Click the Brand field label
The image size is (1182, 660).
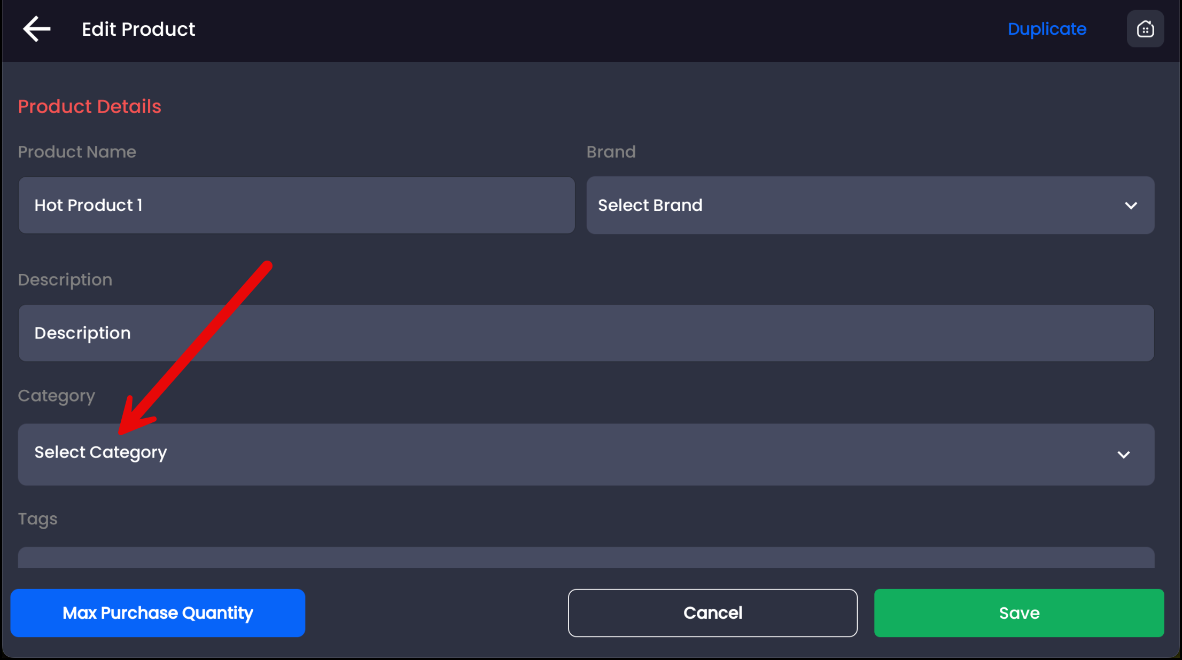click(611, 152)
